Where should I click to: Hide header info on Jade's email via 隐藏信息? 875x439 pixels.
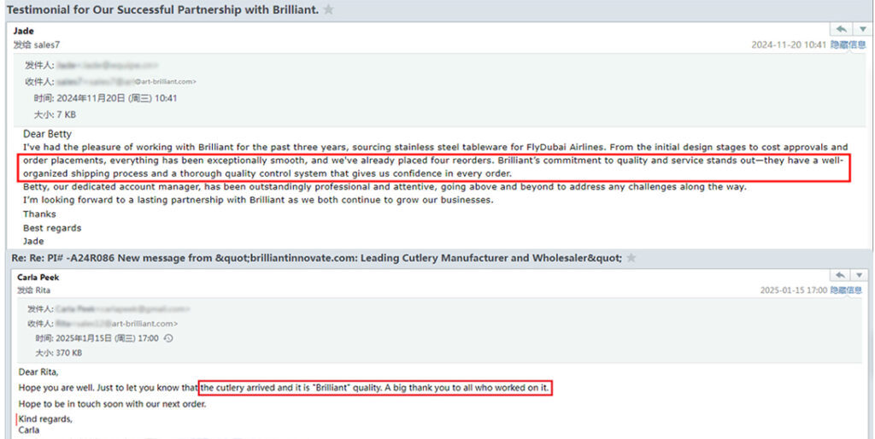[x=848, y=45]
